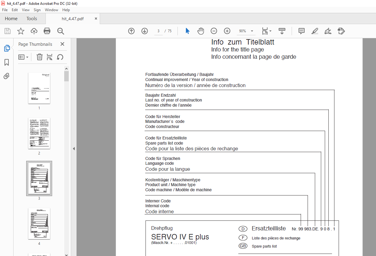Click 'Internal code' line
This screenshot has width=376, height=256.
(157, 206)
